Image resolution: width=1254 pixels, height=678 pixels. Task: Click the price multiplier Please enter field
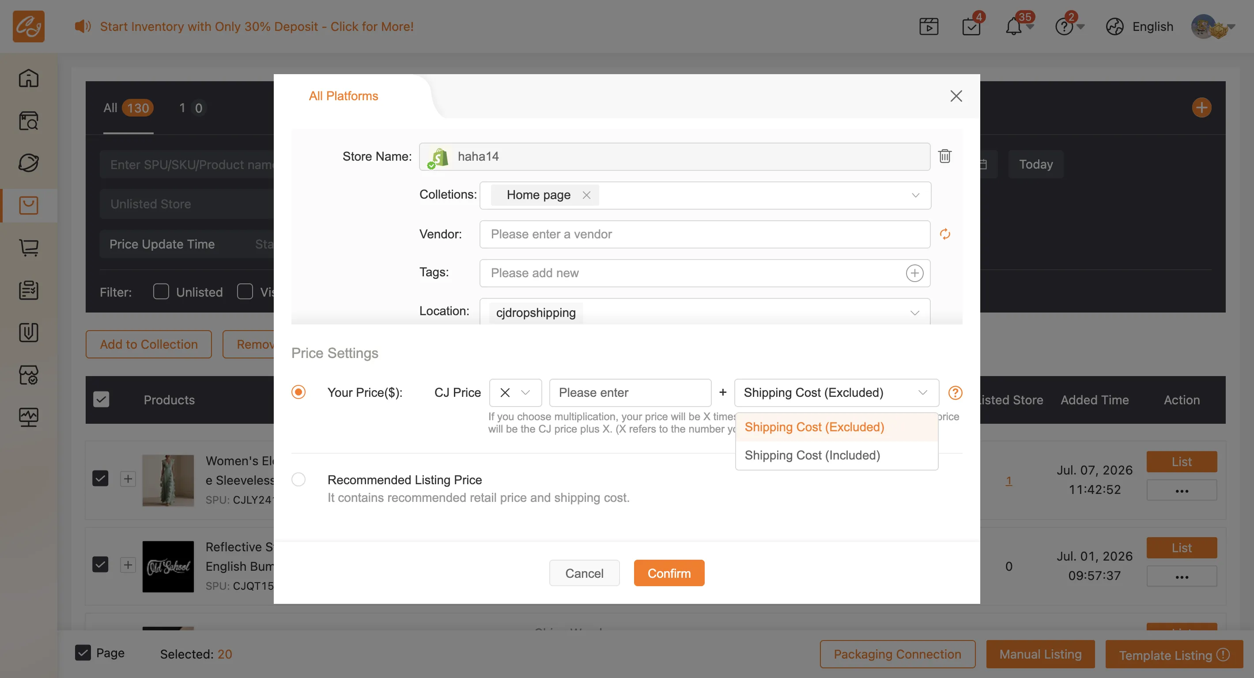click(x=630, y=392)
